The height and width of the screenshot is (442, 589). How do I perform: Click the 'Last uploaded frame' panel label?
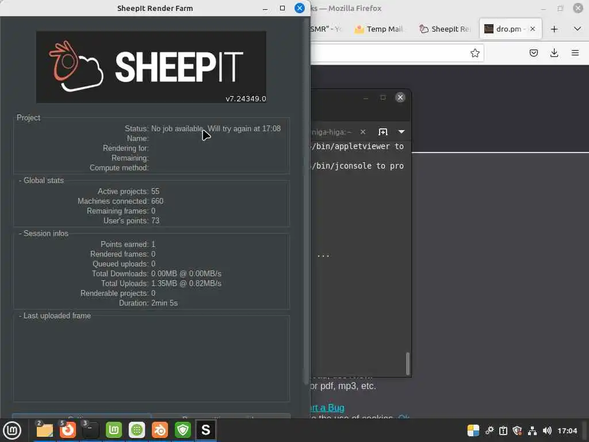coord(57,316)
